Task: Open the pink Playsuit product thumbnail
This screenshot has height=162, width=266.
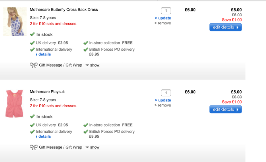Action: (15, 104)
